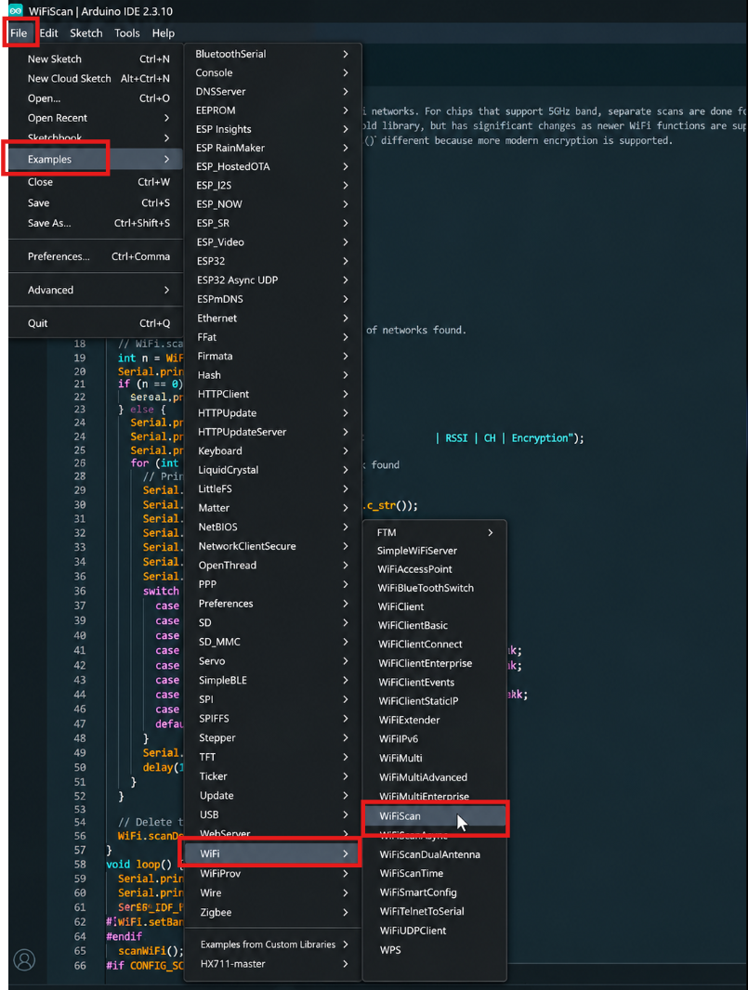Viewport: 748px width, 990px height.
Task: Expand USB examples
Action: coord(272,814)
